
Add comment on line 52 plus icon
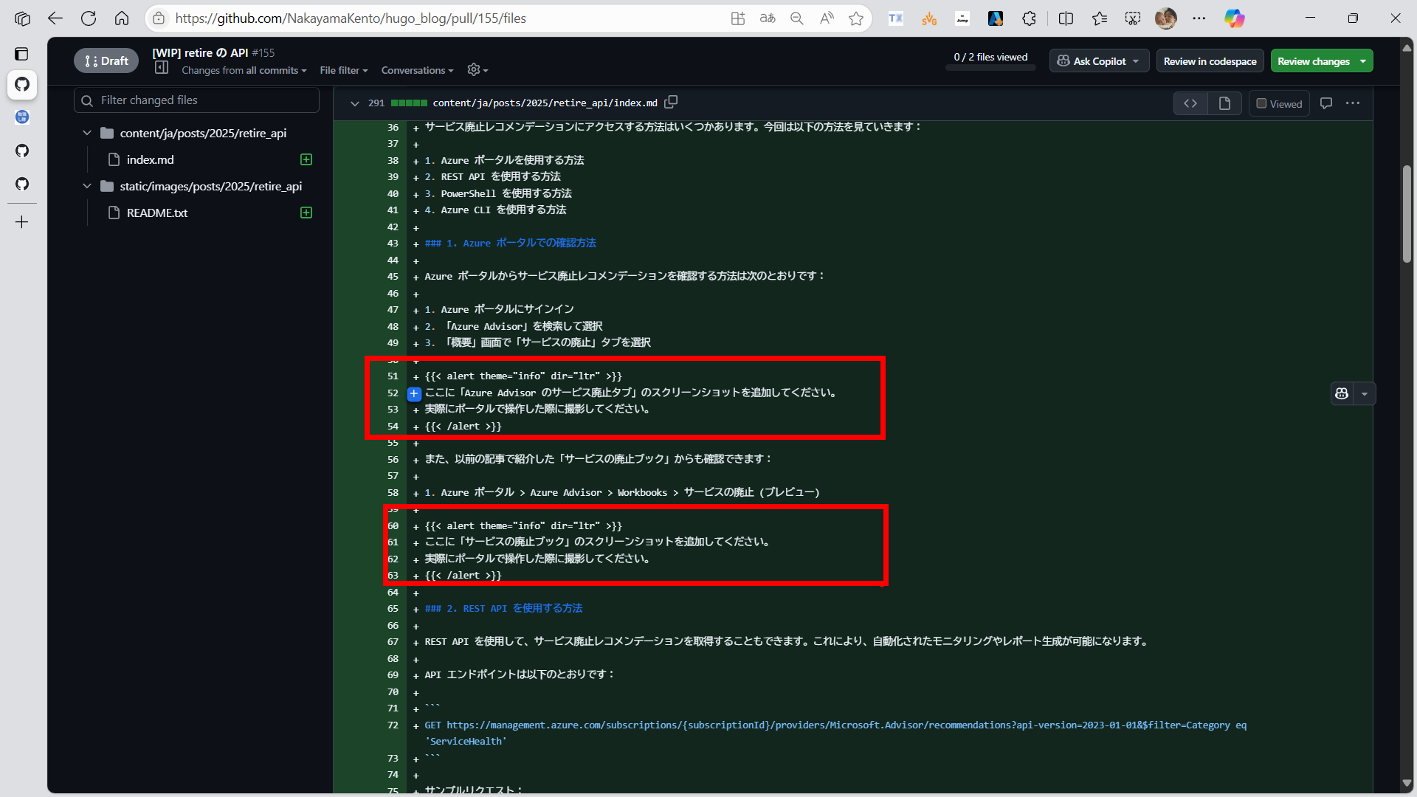point(414,393)
